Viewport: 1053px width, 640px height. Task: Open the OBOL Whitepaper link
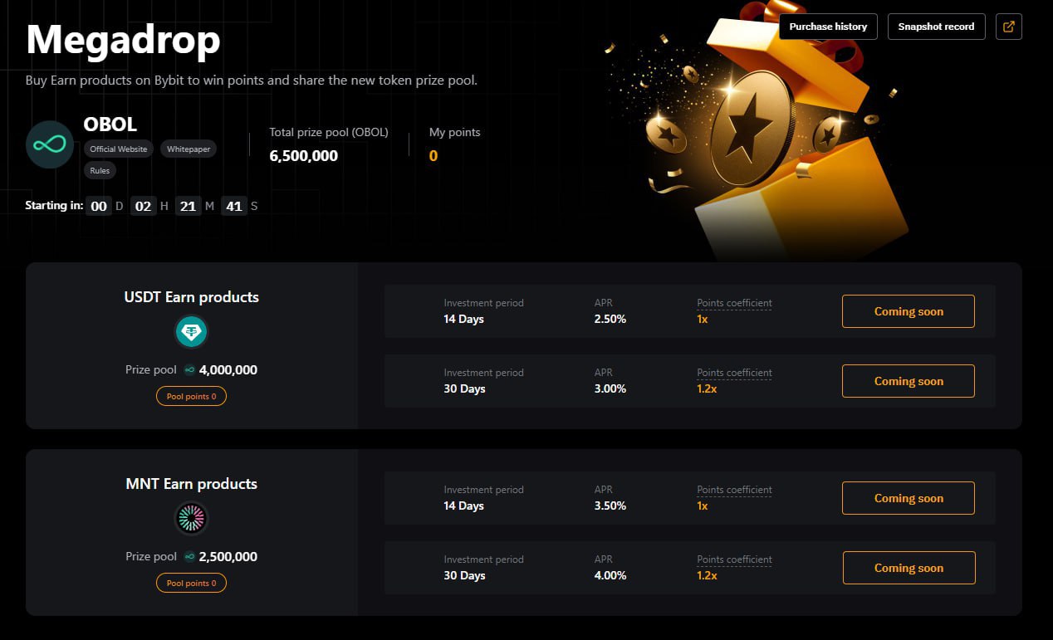point(189,149)
